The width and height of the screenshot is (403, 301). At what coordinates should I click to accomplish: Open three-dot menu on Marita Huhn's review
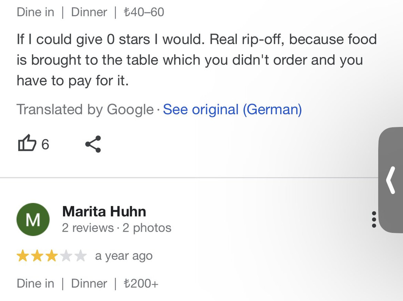point(374,220)
